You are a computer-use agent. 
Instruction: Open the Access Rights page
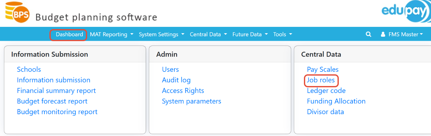(x=183, y=91)
